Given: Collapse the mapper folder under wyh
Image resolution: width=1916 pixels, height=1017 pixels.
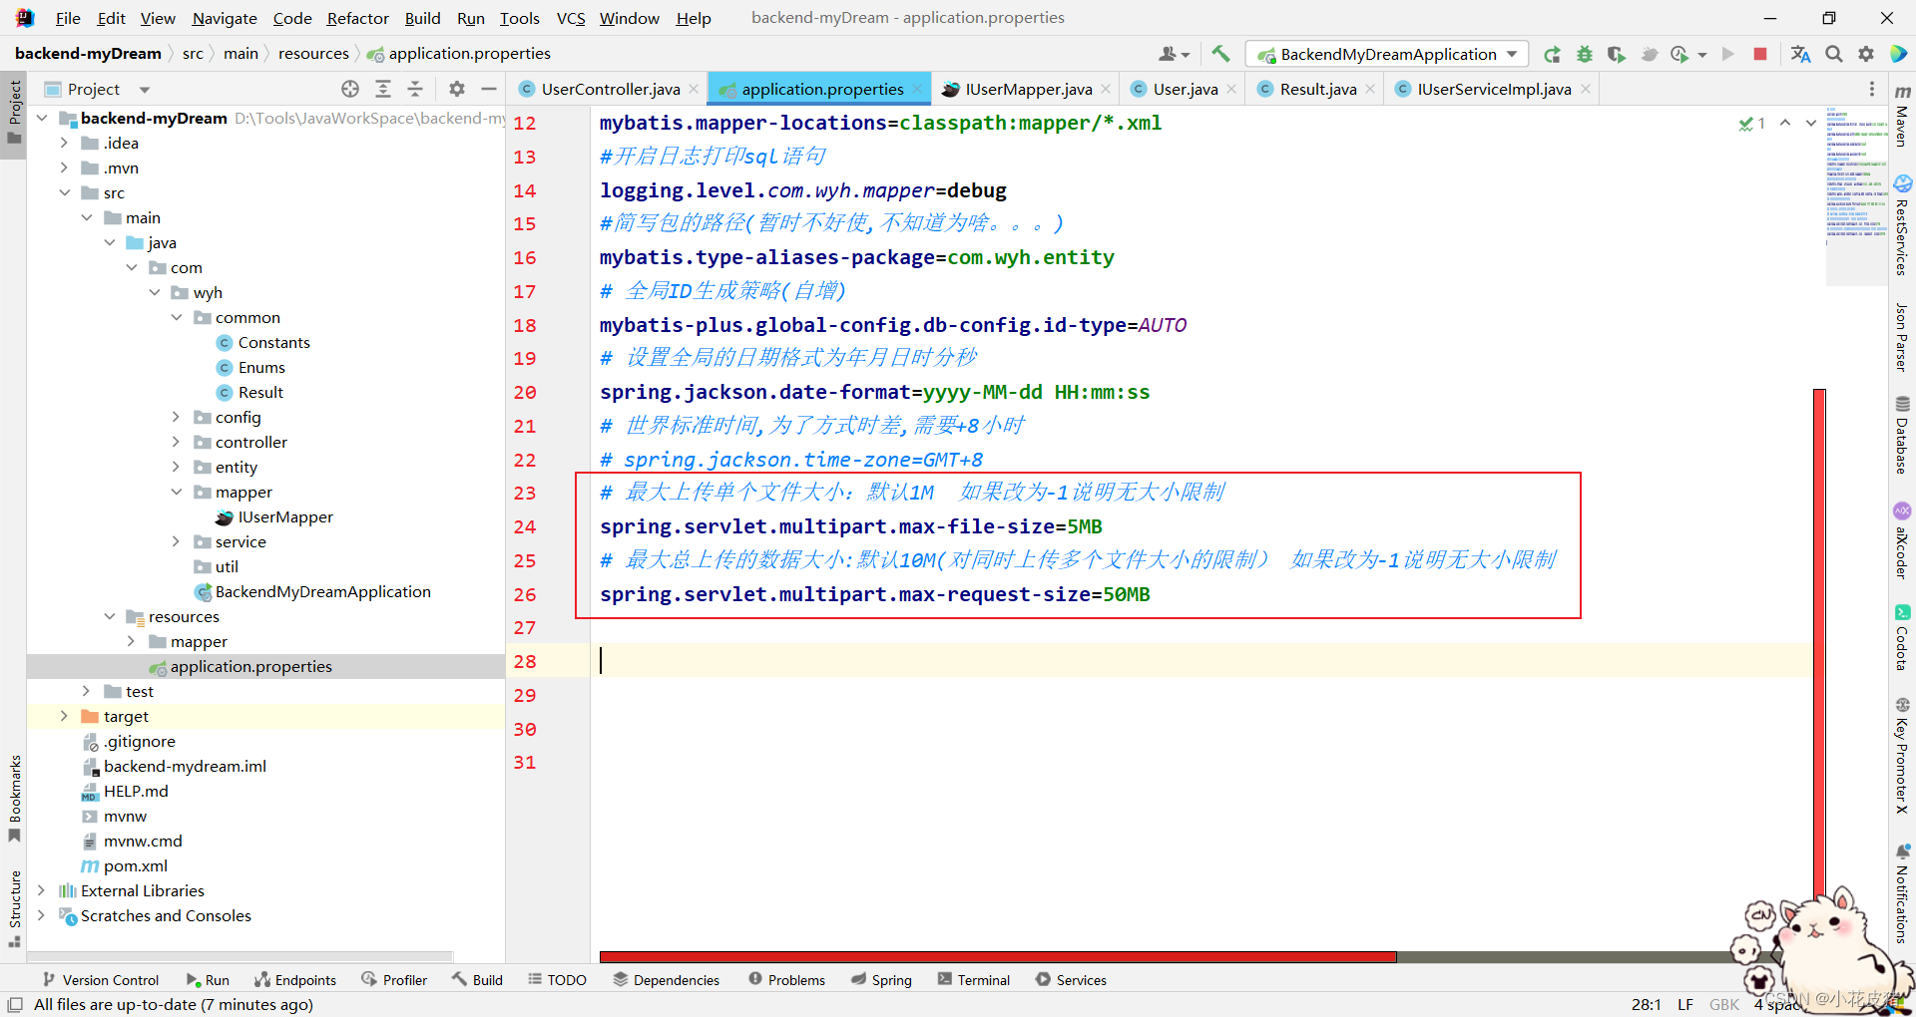Looking at the screenshot, I should (177, 492).
